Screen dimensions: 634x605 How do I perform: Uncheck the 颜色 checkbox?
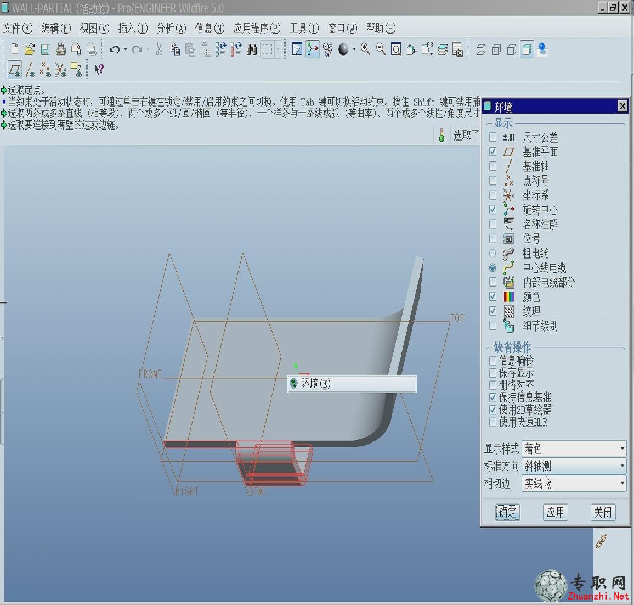click(493, 296)
